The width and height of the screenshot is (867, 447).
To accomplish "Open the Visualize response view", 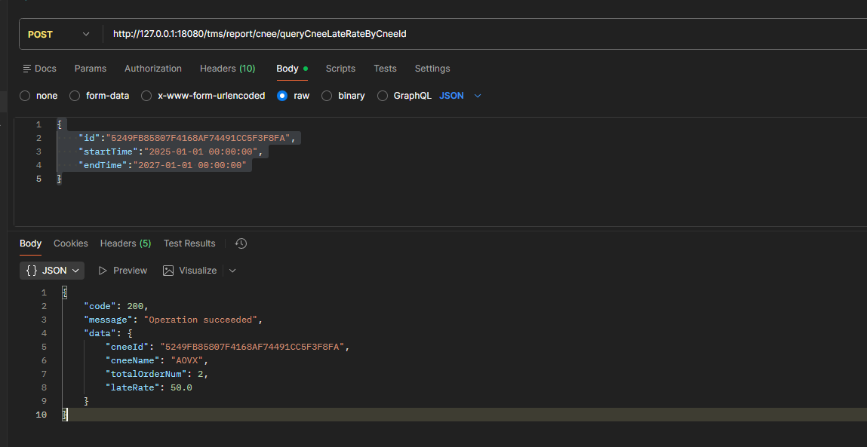I will click(x=189, y=271).
